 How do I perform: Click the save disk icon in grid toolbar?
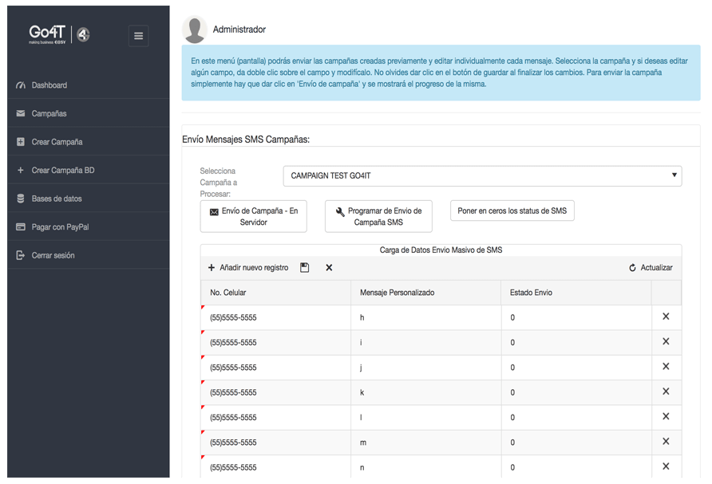tap(304, 268)
